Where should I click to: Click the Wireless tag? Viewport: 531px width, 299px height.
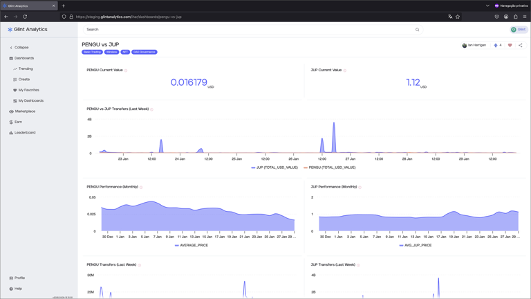pyautogui.click(x=111, y=52)
